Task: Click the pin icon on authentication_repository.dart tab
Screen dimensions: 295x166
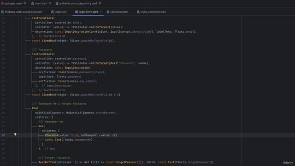Action: pyautogui.click(x=100, y=3)
